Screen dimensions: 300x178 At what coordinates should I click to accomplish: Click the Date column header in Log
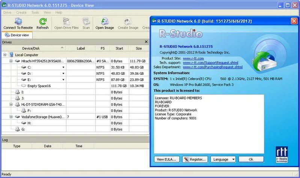click(48, 146)
